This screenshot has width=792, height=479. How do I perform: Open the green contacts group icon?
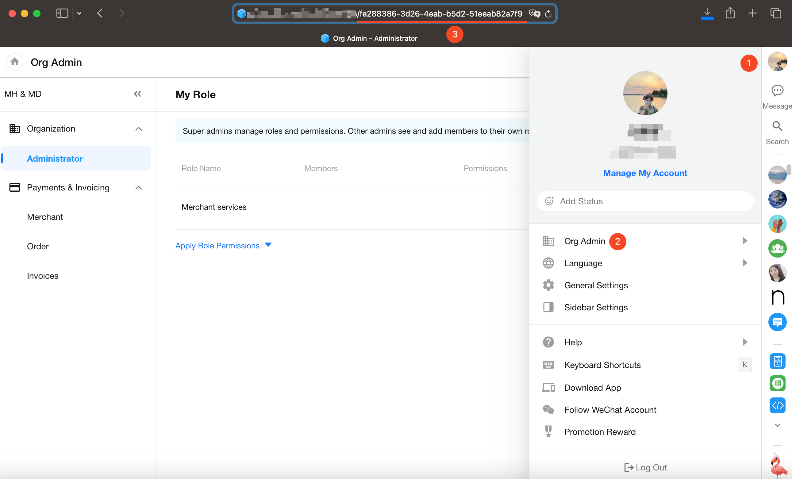pos(777,248)
